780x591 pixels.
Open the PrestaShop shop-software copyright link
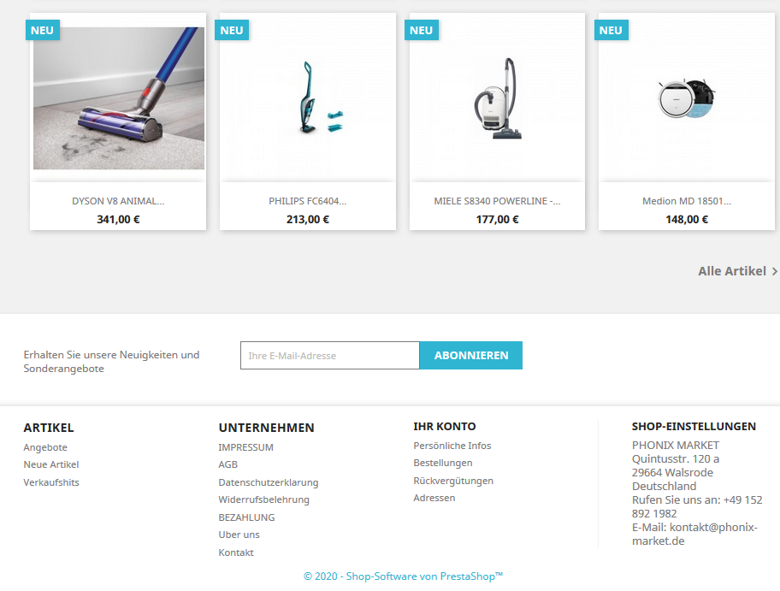click(403, 576)
